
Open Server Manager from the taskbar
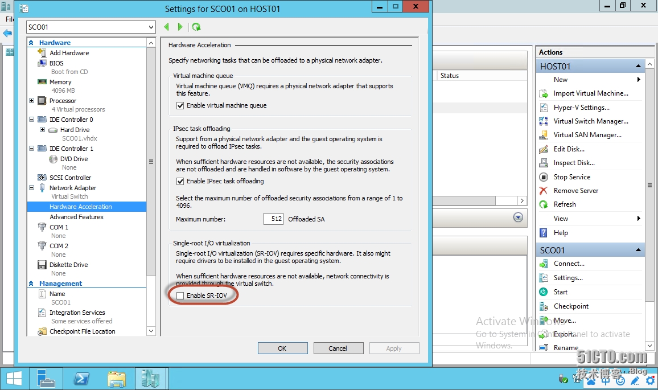[x=46, y=379]
